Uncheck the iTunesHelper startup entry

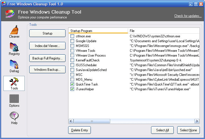72,89
